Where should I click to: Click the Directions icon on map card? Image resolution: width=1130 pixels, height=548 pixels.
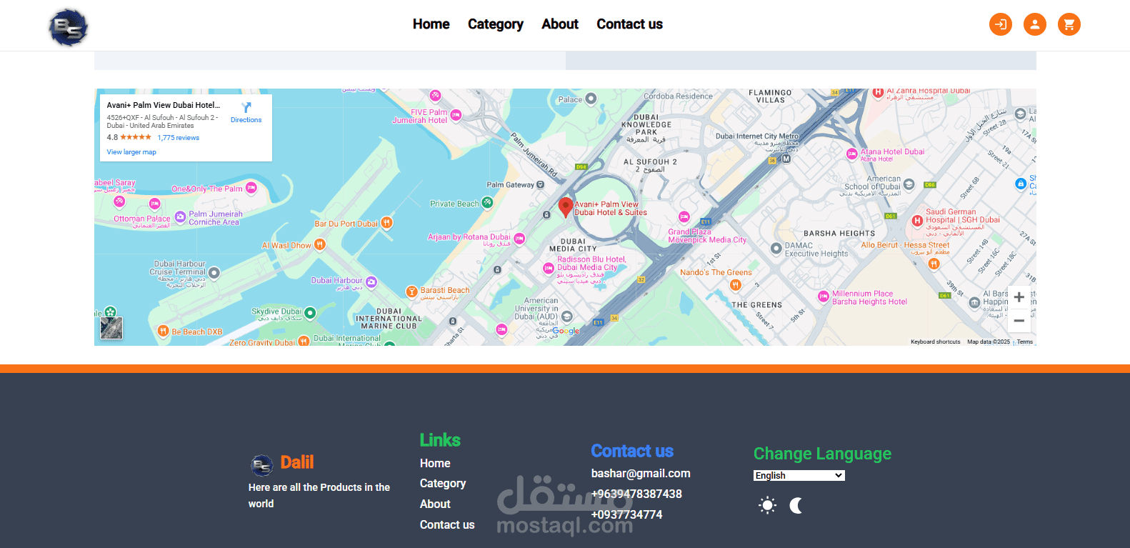point(246,107)
